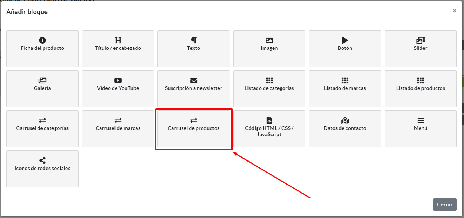
Task: Select the Iconos de redes sociales block
Action: [x=42, y=169]
